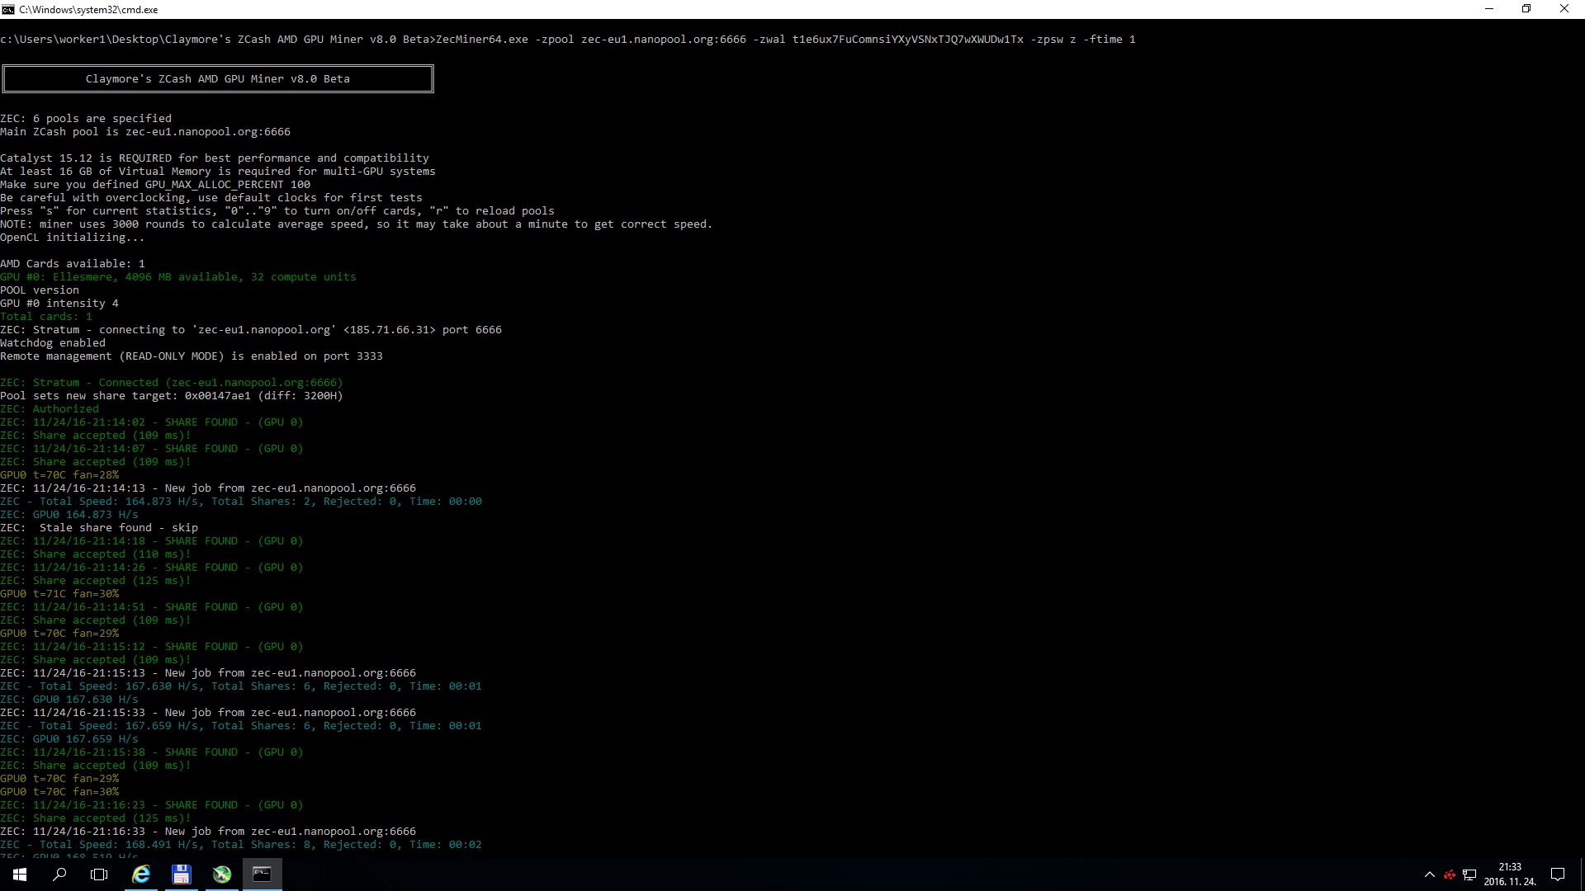This screenshot has height=891, width=1585.
Task: Click the Show Desktop strip at taskbar edge
Action: pyautogui.click(x=1583, y=874)
